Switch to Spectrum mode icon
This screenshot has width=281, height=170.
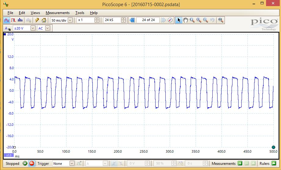pos(20,20)
